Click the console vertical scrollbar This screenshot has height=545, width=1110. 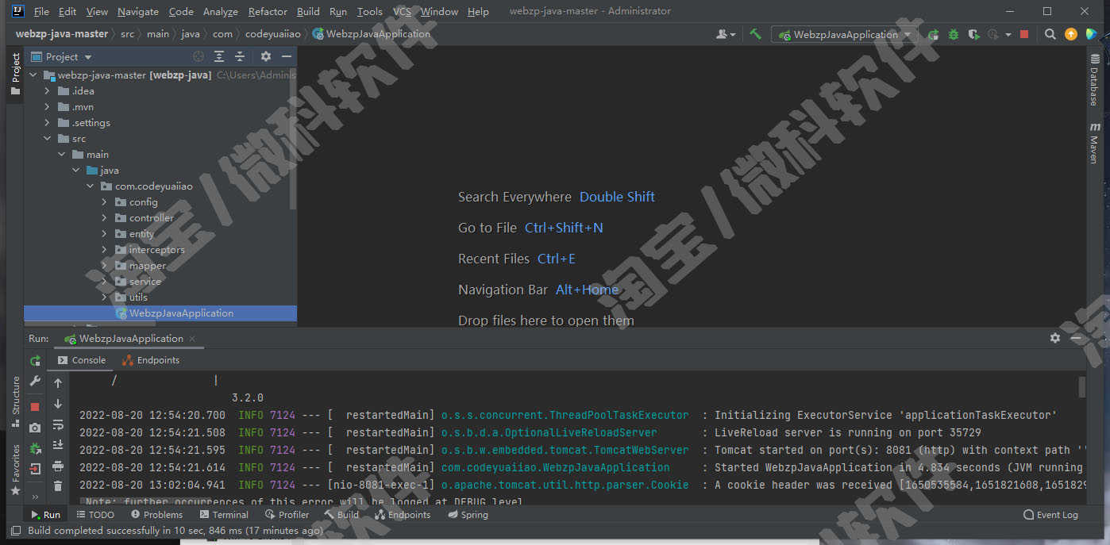click(1081, 387)
